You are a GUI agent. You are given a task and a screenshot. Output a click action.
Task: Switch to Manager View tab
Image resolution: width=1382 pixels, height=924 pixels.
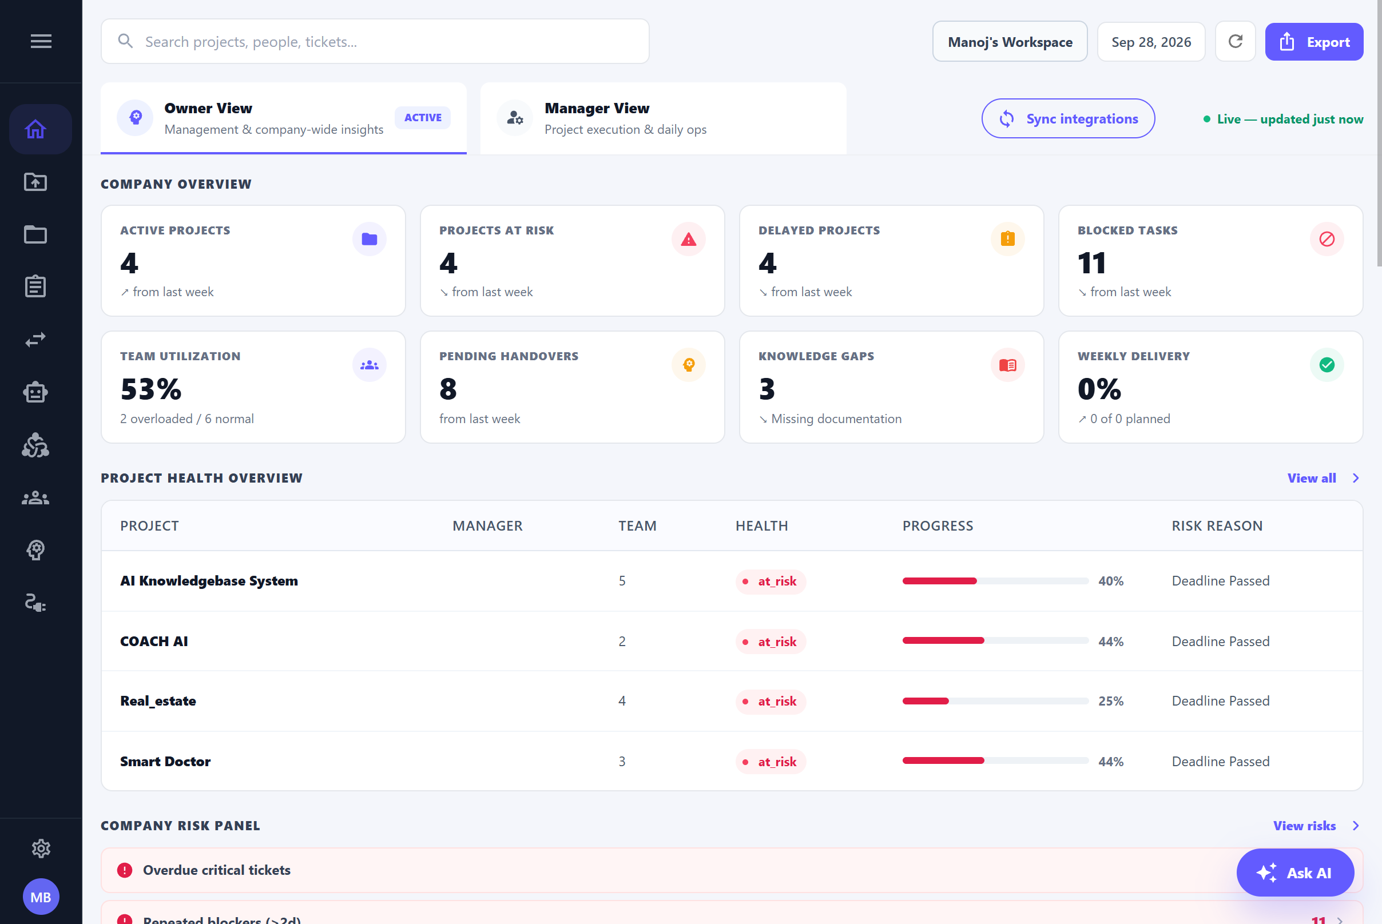click(664, 118)
